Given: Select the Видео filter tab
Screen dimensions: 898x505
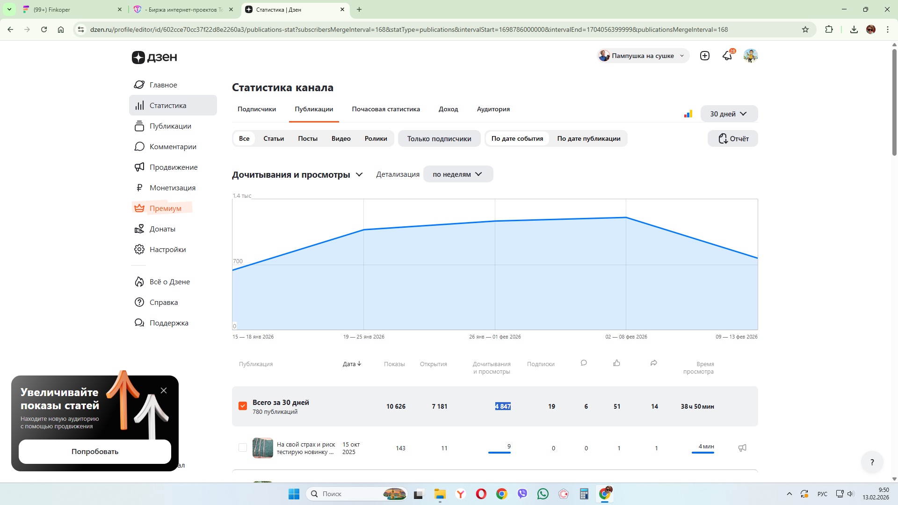Looking at the screenshot, I should 340,139.
